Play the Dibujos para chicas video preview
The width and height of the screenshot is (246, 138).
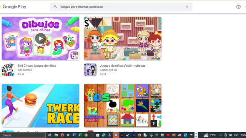[40, 38]
